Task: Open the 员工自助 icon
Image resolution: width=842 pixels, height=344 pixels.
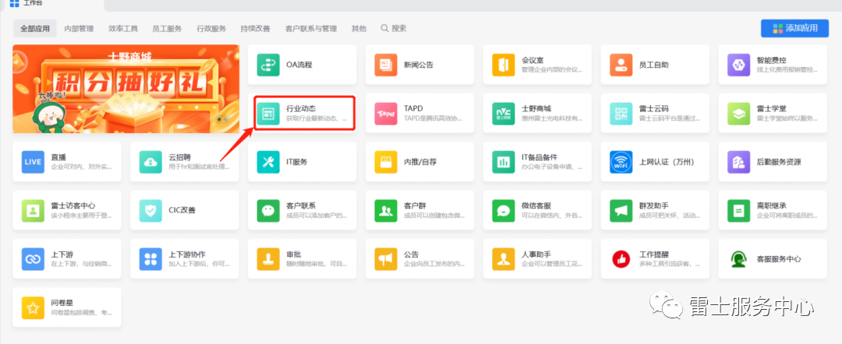Action: coord(621,65)
